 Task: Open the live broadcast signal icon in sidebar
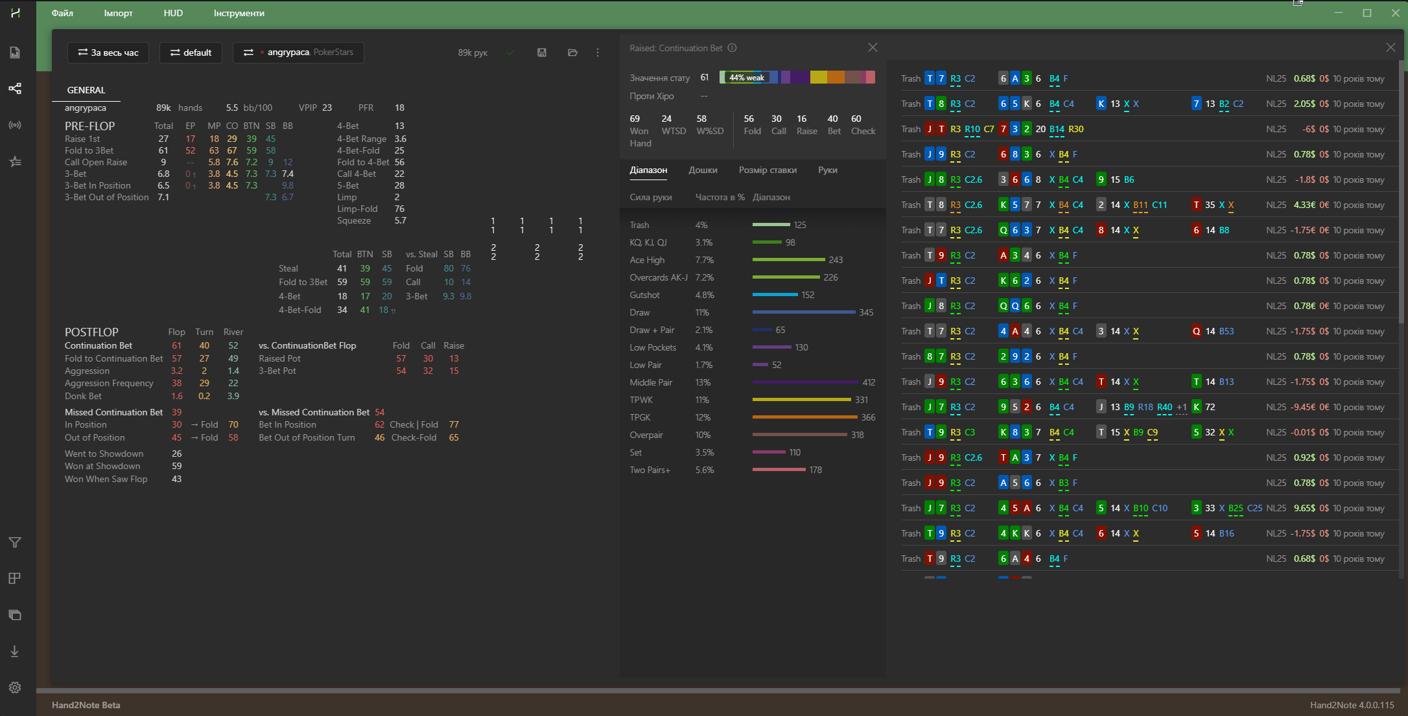15,125
